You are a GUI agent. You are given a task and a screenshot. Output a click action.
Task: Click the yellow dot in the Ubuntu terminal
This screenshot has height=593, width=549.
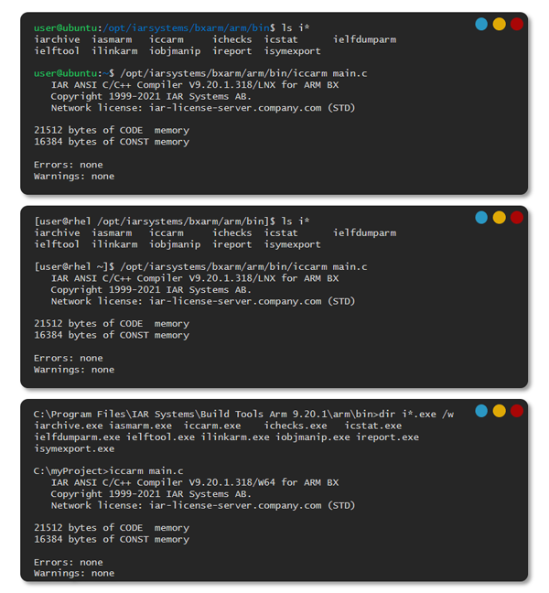click(x=499, y=25)
